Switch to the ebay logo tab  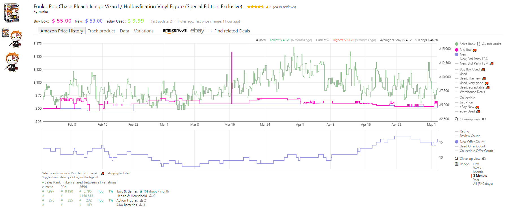pyautogui.click(x=197, y=31)
